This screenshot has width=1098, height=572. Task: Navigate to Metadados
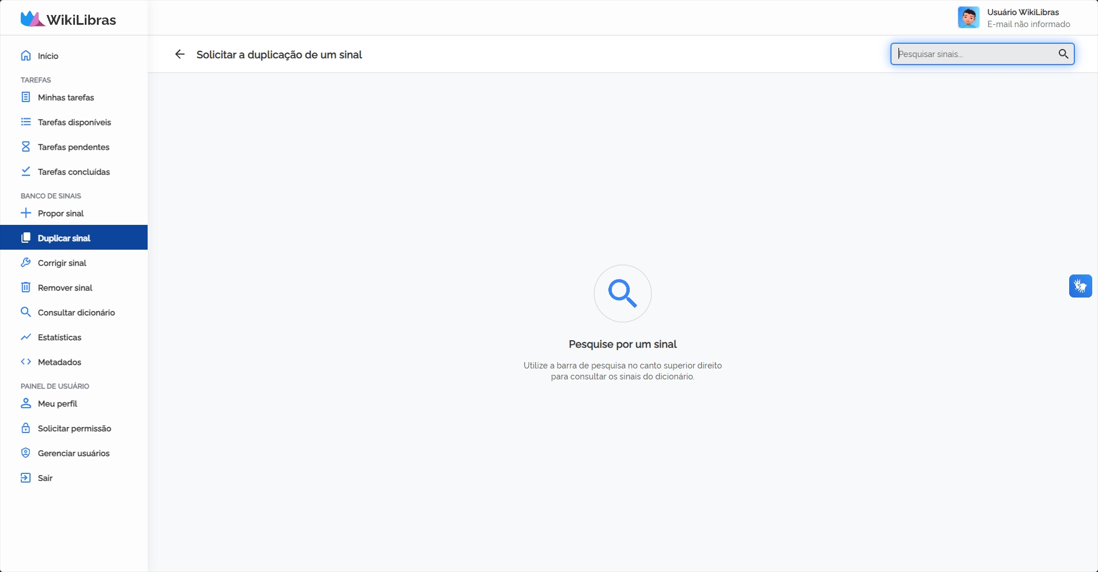click(59, 362)
